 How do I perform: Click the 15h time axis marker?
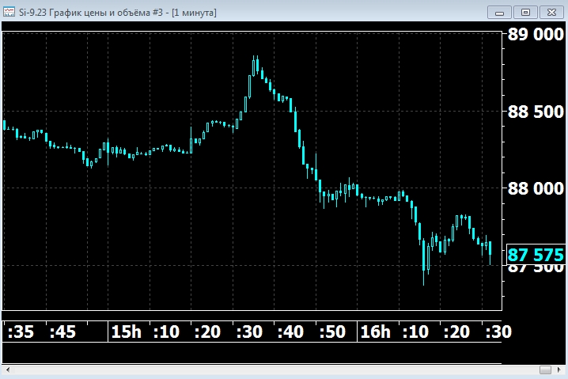(x=126, y=332)
